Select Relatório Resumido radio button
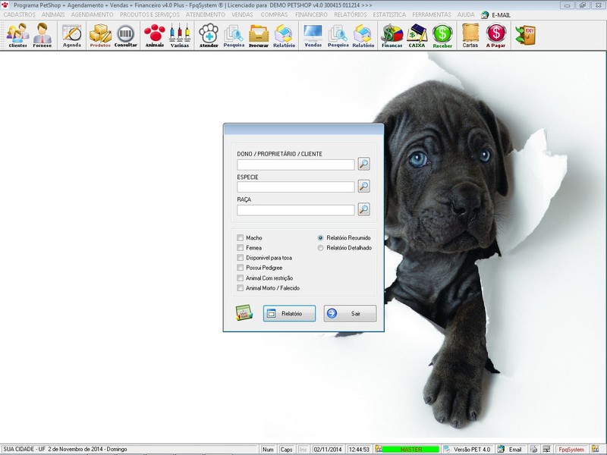 (x=320, y=237)
